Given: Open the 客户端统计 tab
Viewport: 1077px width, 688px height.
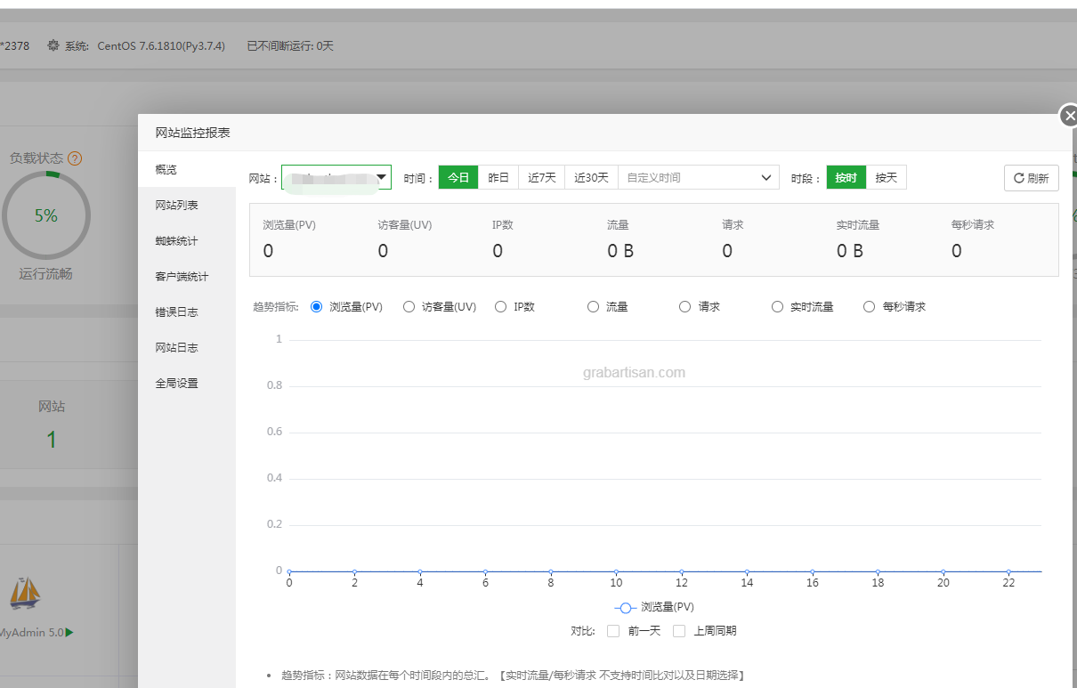Looking at the screenshot, I should pos(187,276).
